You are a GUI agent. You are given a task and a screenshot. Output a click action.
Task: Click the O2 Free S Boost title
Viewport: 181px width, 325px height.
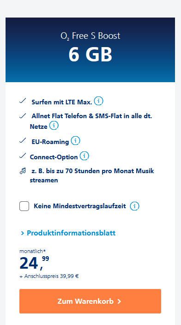(x=90, y=36)
